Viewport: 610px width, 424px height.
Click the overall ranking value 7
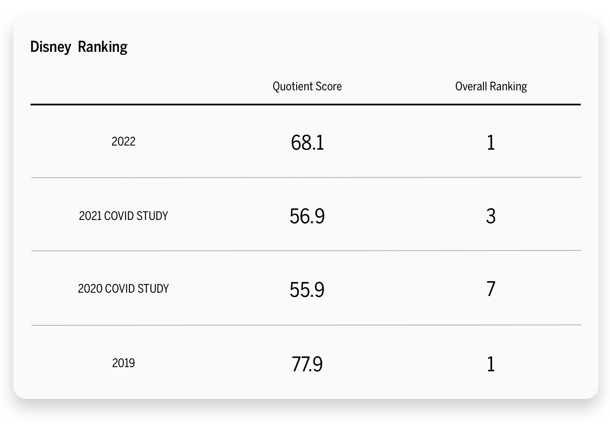point(491,289)
